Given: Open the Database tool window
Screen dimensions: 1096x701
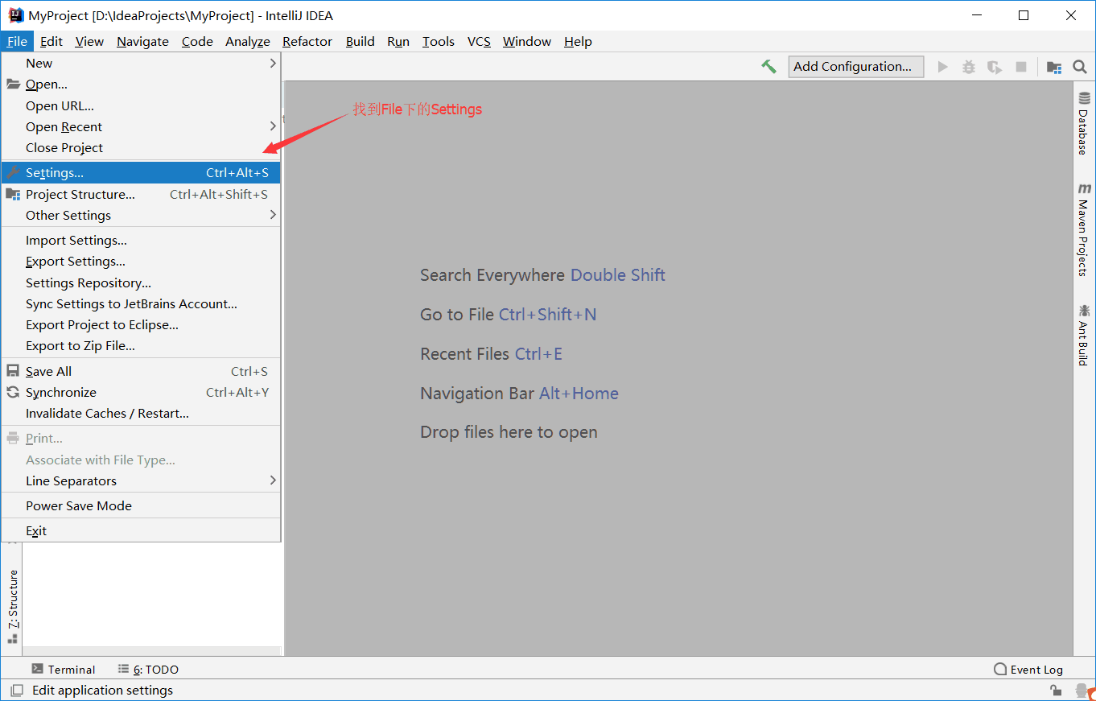Looking at the screenshot, I should tap(1084, 123).
